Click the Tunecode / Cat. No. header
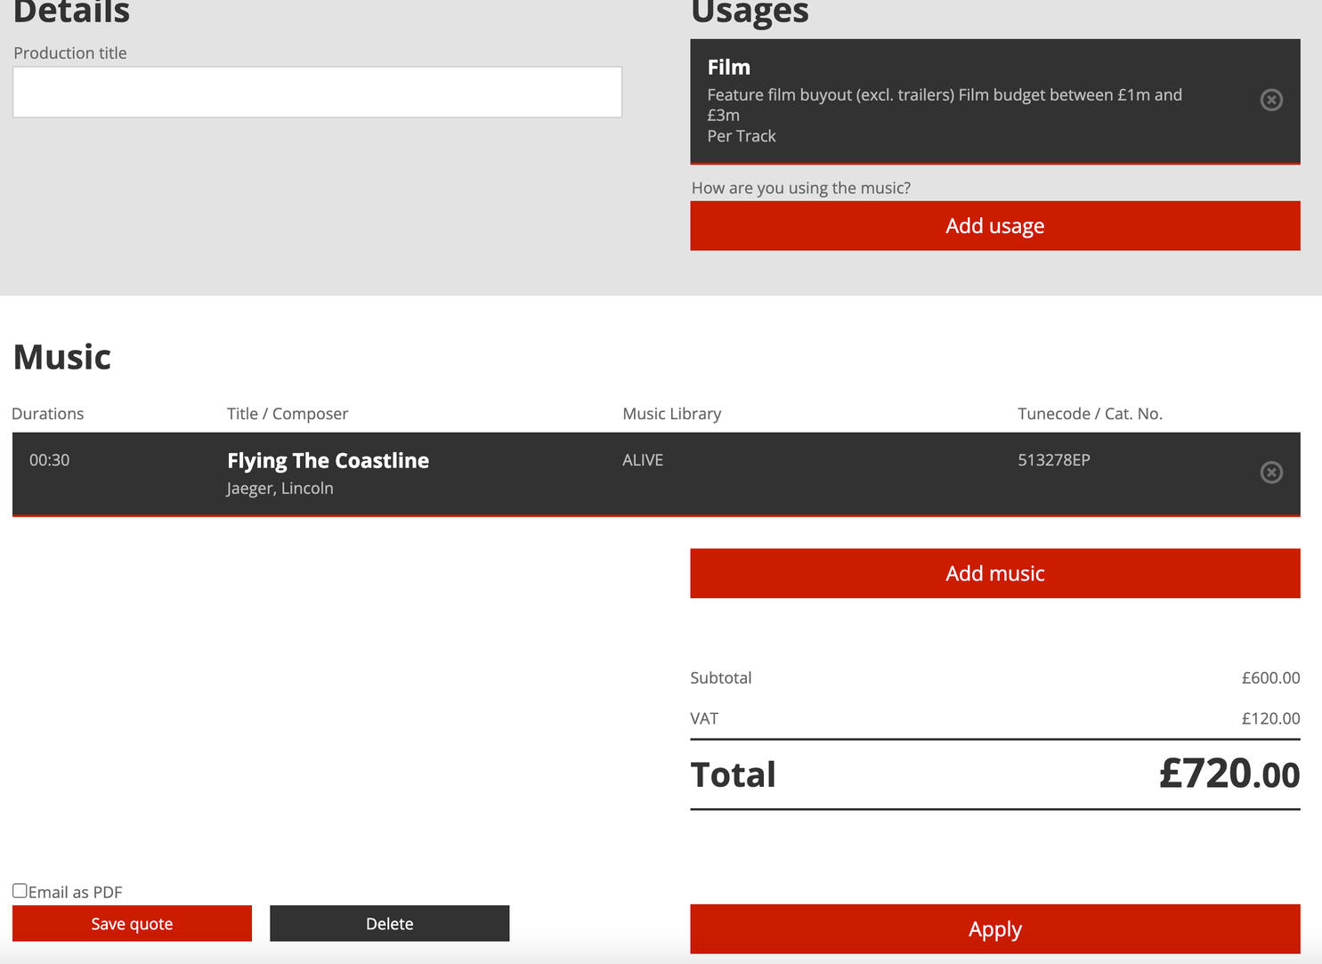The height and width of the screenshot is (964, 1322). click(1090, 414)
